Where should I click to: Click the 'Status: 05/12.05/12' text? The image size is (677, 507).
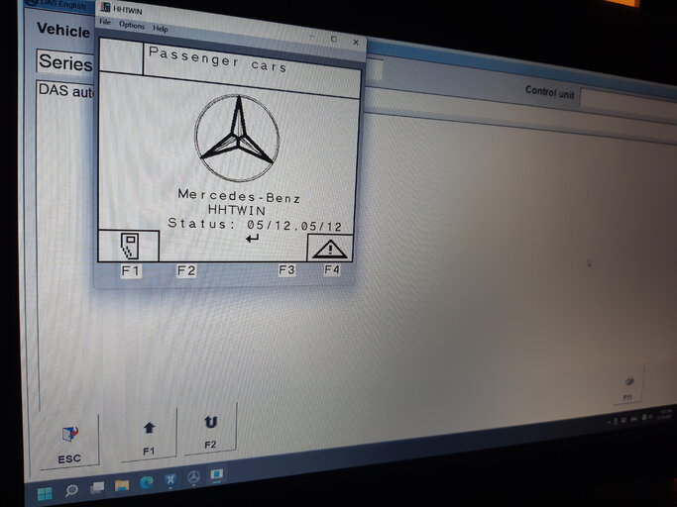tap(255, 225)
